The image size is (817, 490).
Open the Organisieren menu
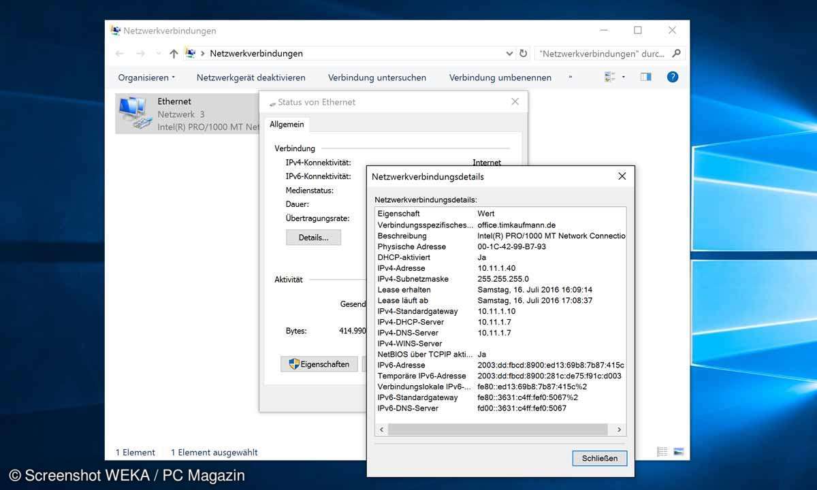146,78
